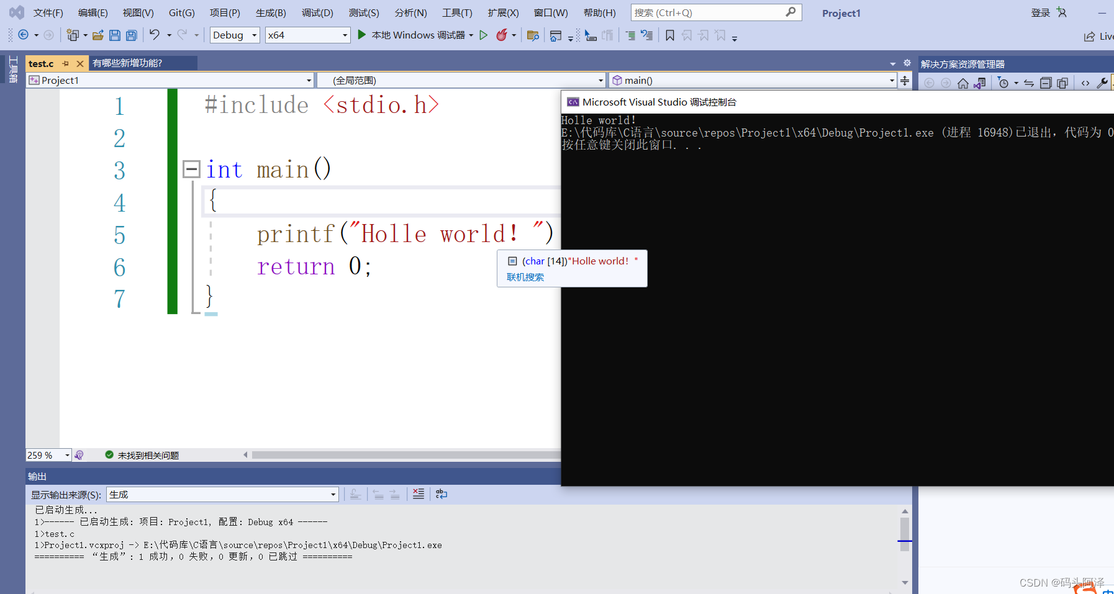The image size is (1114, 594).
Task: Click the save file disk icon
Action: [114, 35]
